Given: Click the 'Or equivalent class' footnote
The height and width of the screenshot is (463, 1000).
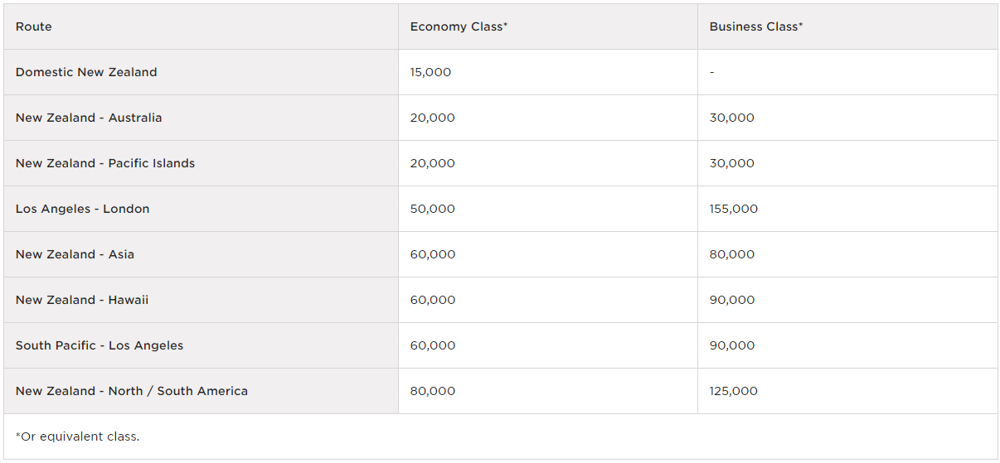Looking at the screenshot, I should [78, 436].
